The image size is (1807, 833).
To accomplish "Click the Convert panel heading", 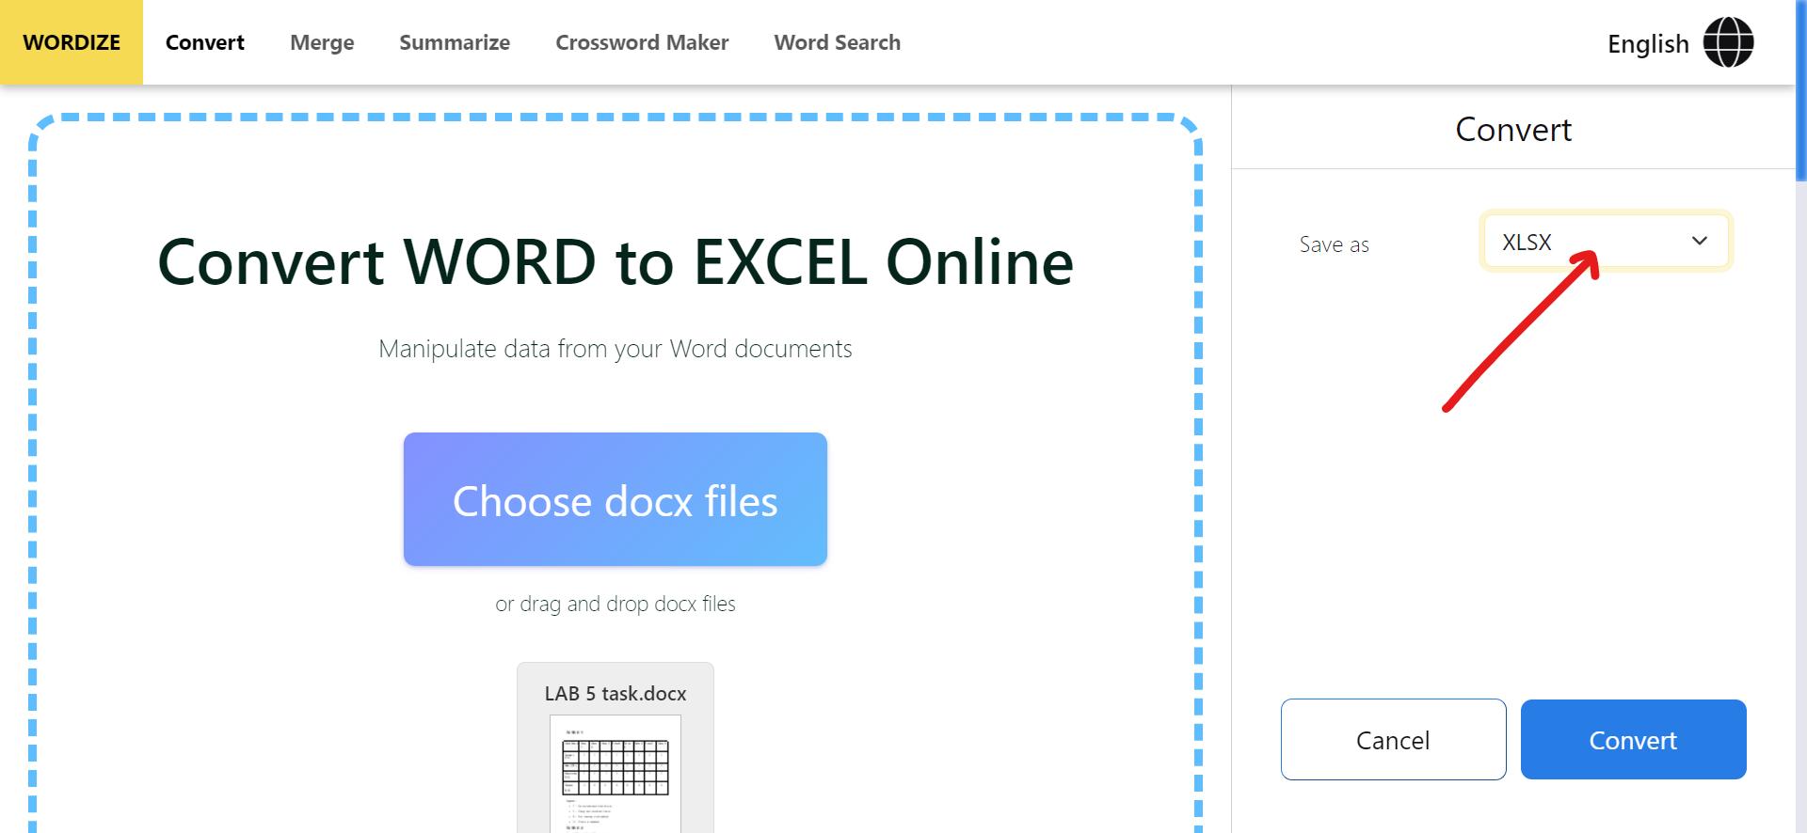I will tap(1513, 130).
